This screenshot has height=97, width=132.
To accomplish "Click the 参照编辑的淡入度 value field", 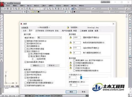I will (73, 85).
